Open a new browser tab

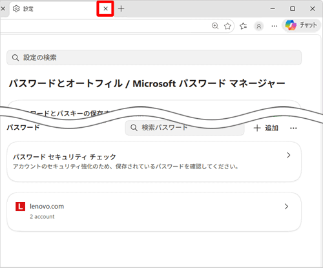point(121,8)
